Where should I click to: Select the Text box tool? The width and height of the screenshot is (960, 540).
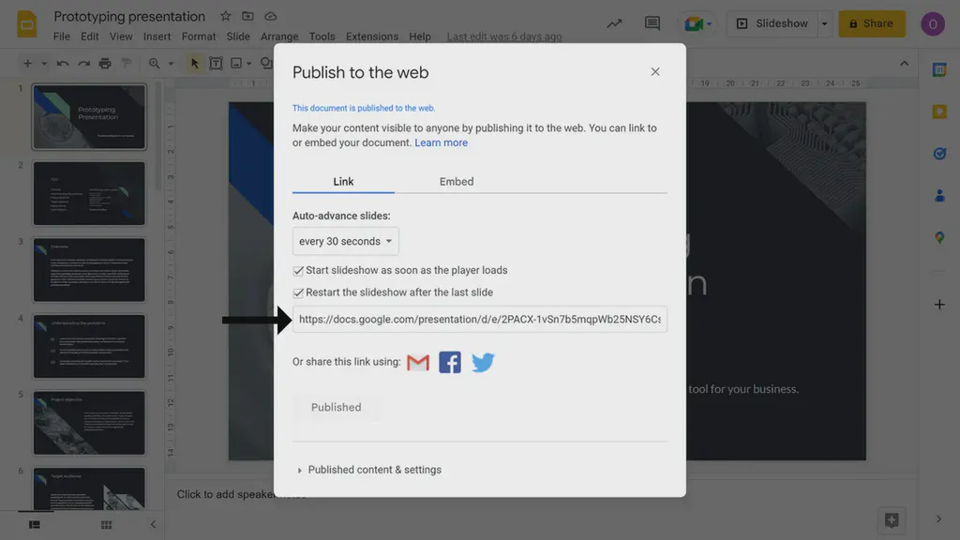216,63
